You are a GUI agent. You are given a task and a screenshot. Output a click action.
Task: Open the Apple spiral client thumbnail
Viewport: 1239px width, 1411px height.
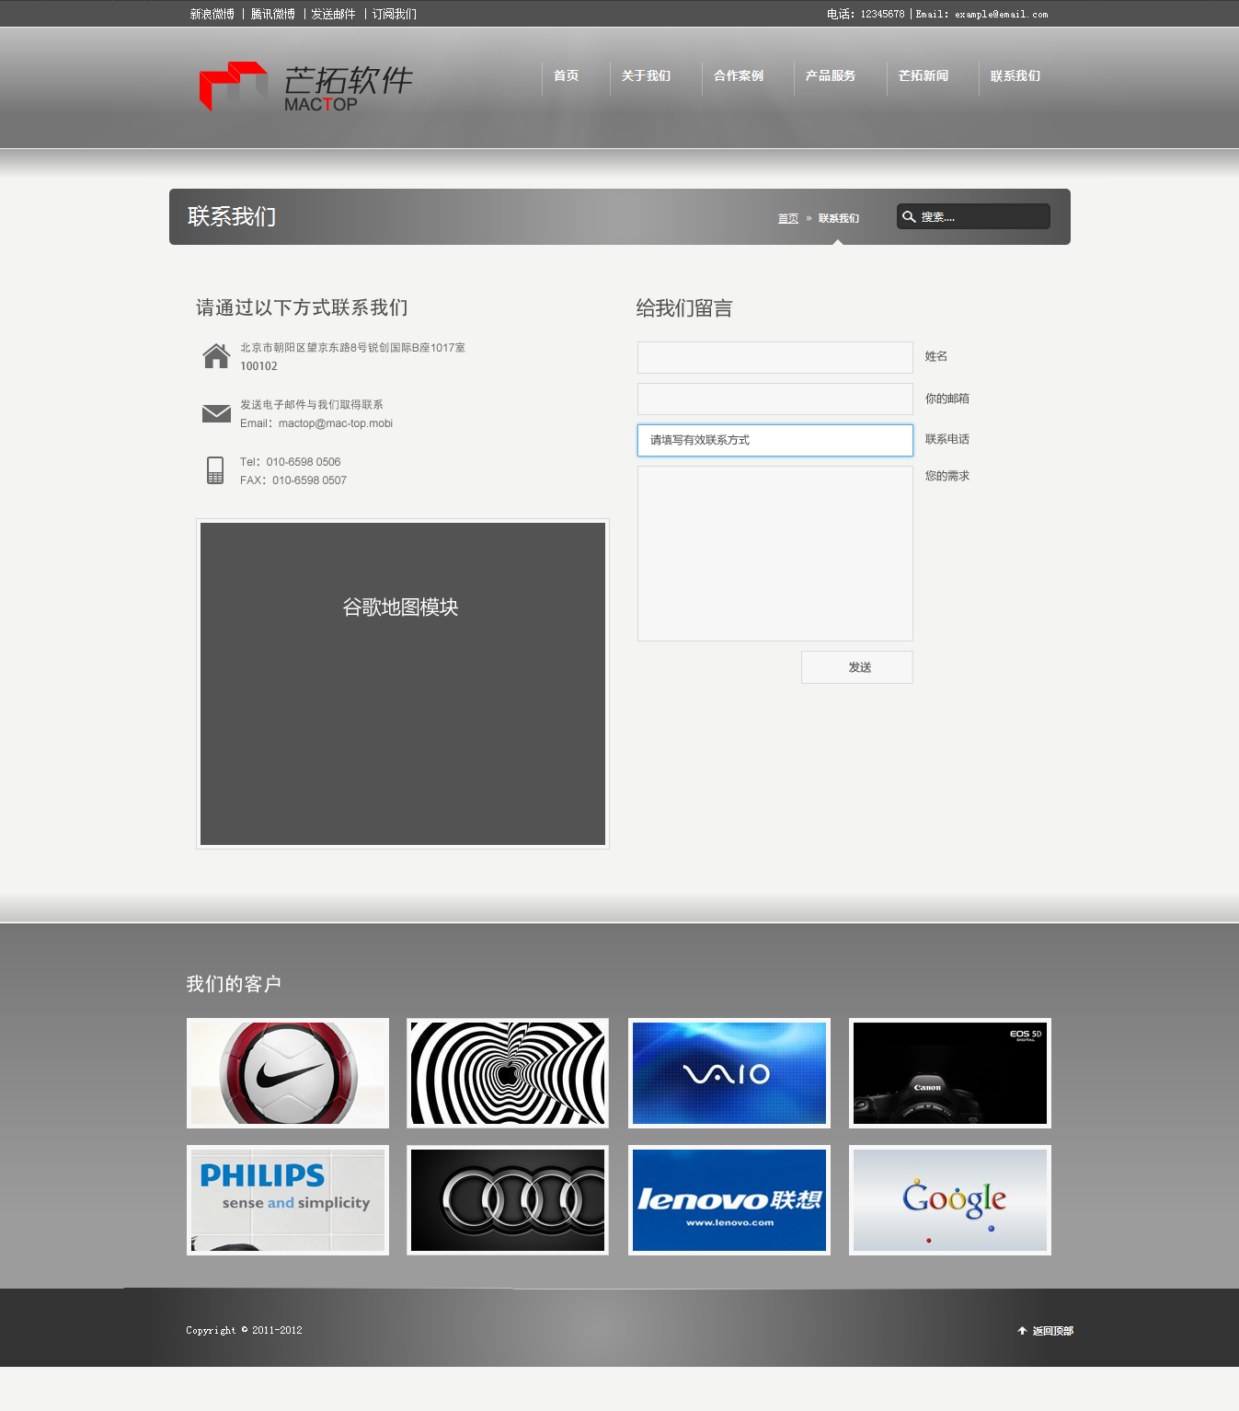508,1073
